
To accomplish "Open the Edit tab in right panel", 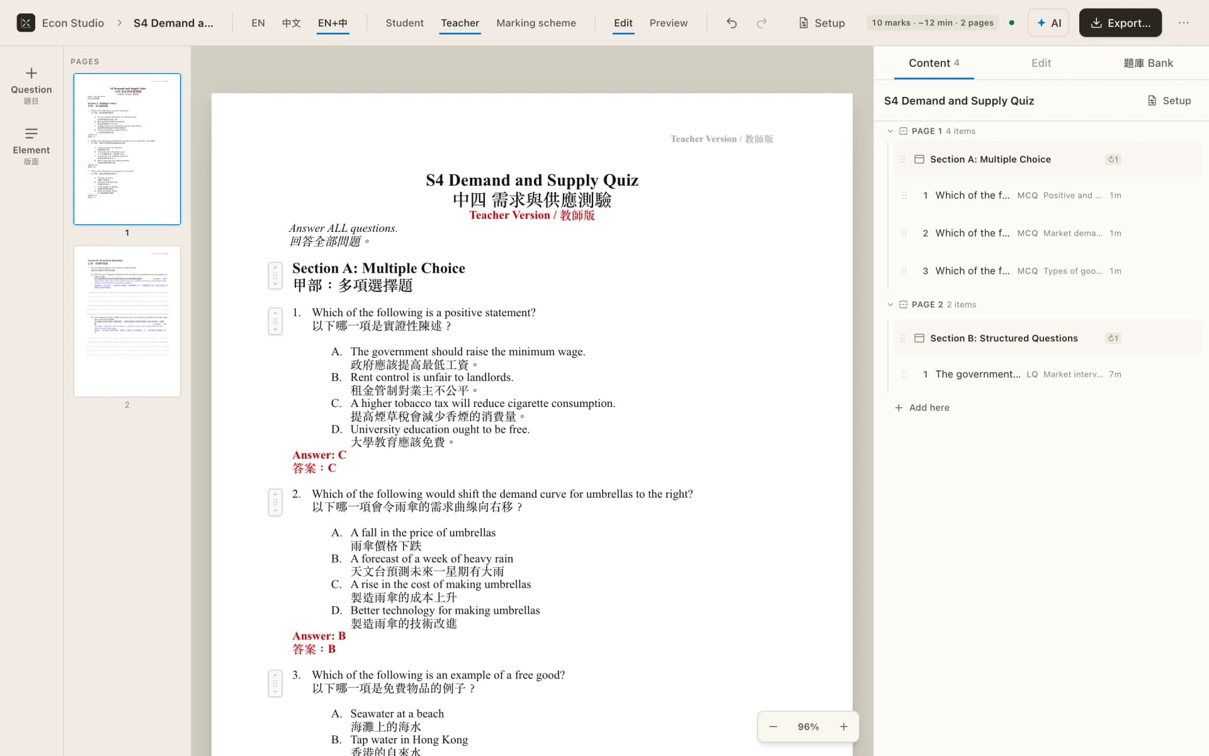I will click(1041, 63).
